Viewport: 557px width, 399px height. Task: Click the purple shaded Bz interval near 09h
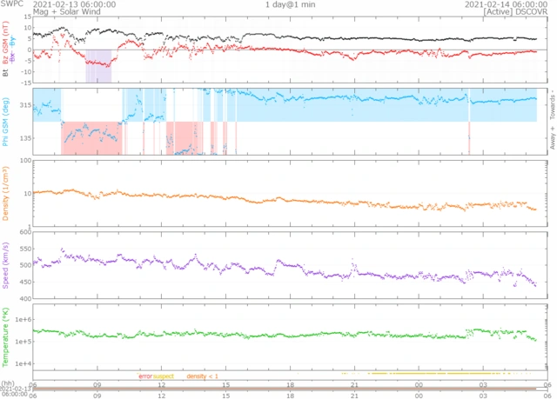coord(98,66)
